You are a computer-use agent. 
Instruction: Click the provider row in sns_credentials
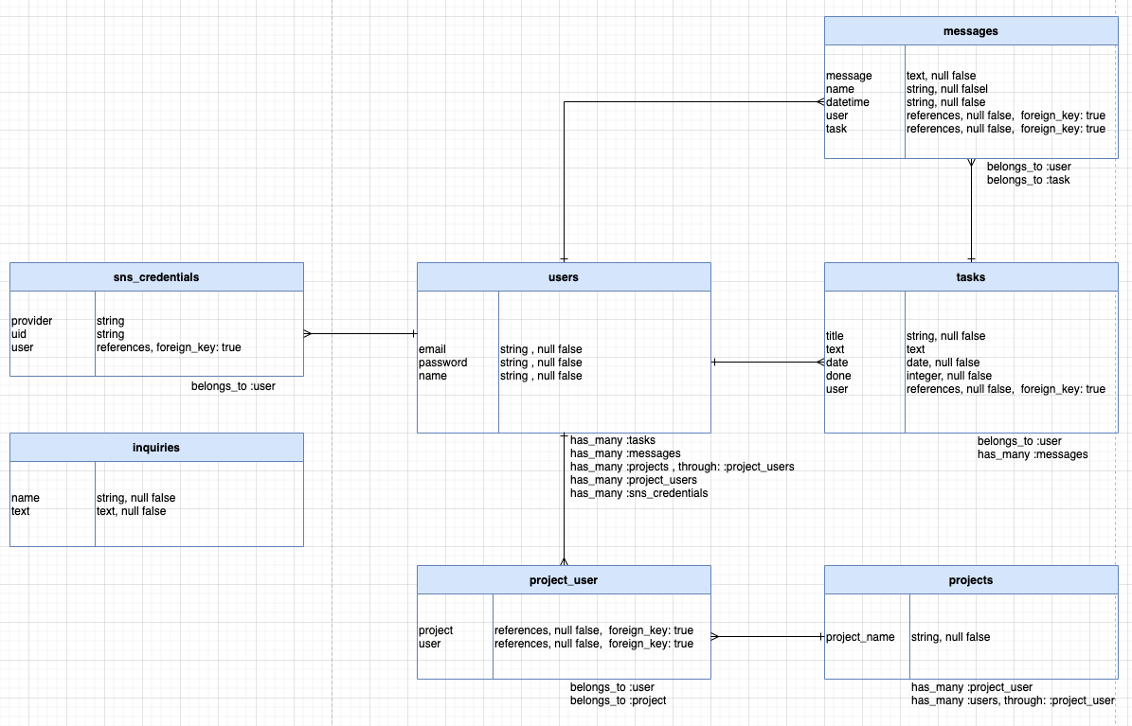point(31,321)
